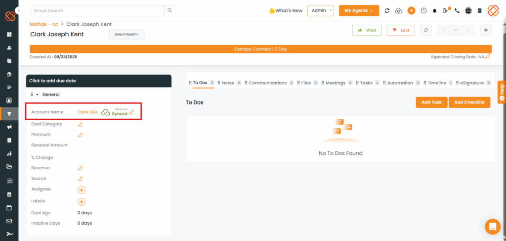
Task: Expand the My Agents dropdown
Action: click(x=359, y=10)
